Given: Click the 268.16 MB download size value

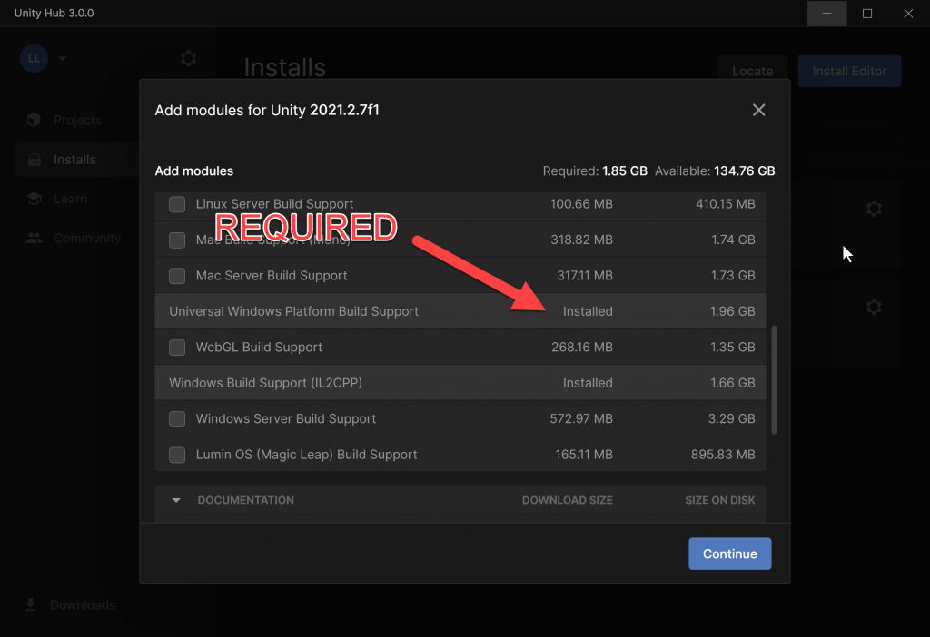Looking at the screenshot, I should click(x=582, y=348).
